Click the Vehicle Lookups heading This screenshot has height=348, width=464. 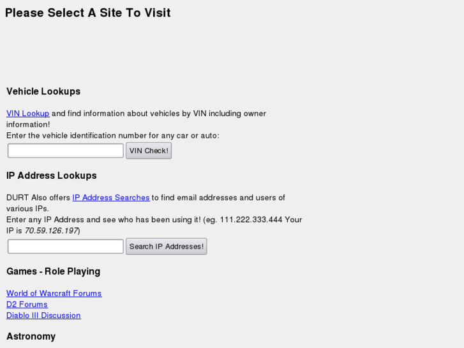pyautogui.click(x=43, y=91)
